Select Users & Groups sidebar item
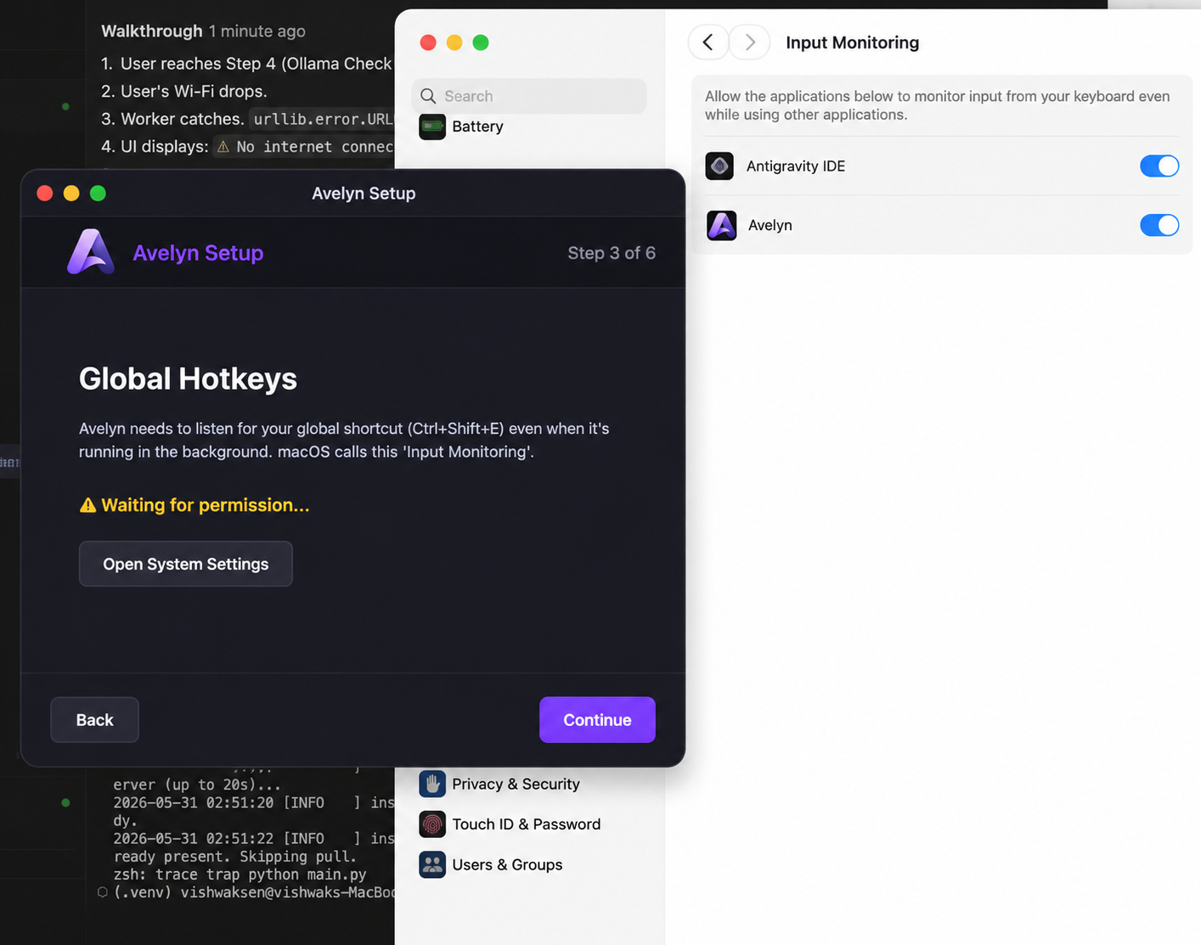This screenshot has width=1201, height=945. (491, 864)
